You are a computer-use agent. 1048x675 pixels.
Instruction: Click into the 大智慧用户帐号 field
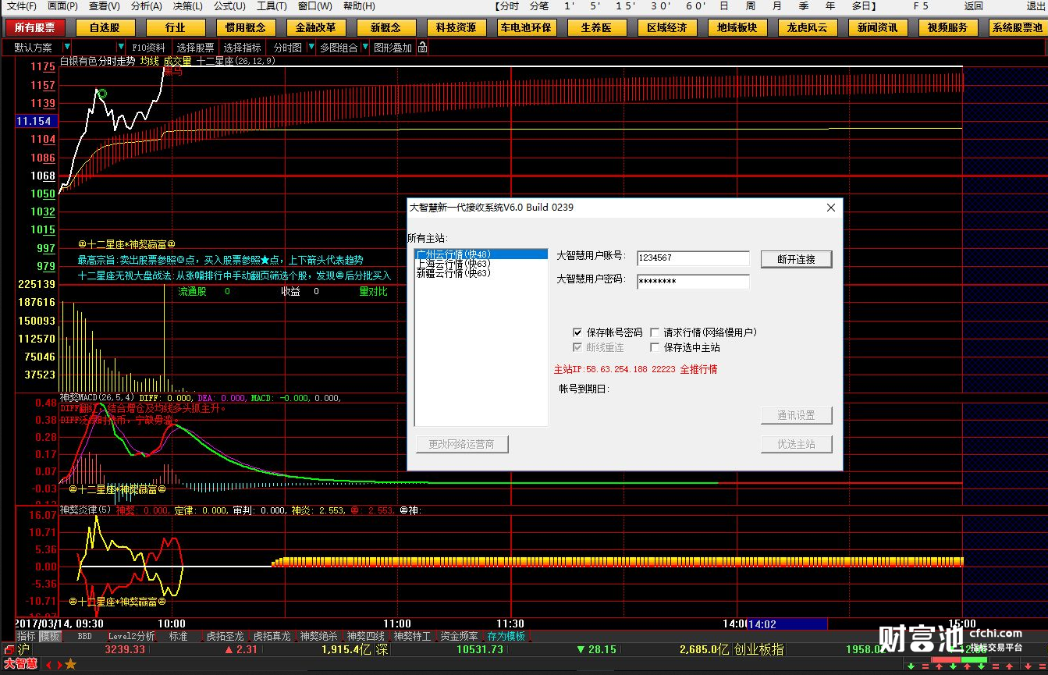click(693, 258)
